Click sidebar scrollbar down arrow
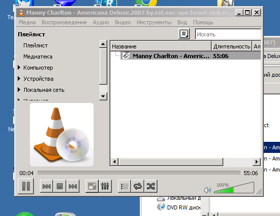This screenshot has height=216, width=280. click(x=103, y=96)
